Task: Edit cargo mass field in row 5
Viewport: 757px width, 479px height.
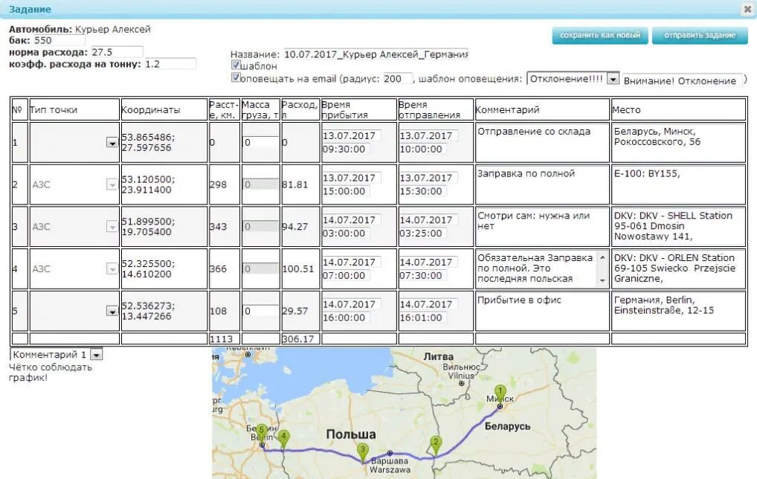Action: [261, 311]
